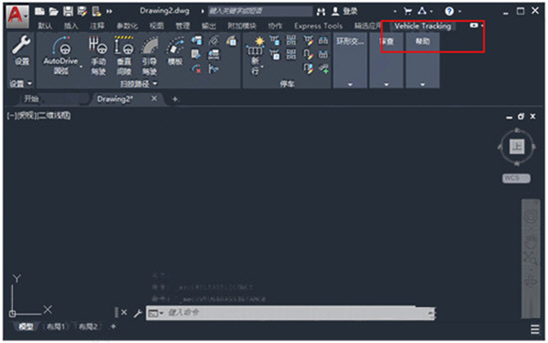Open the help question mark icon

click(x=449, y=12)
